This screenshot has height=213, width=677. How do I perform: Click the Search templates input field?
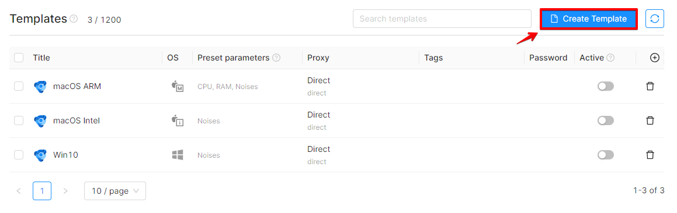pyautogui.click(x=442, y=19)
